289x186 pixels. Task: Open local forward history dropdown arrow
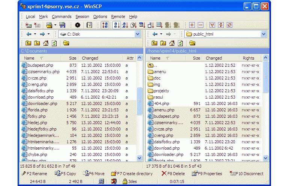click(48, 34)
